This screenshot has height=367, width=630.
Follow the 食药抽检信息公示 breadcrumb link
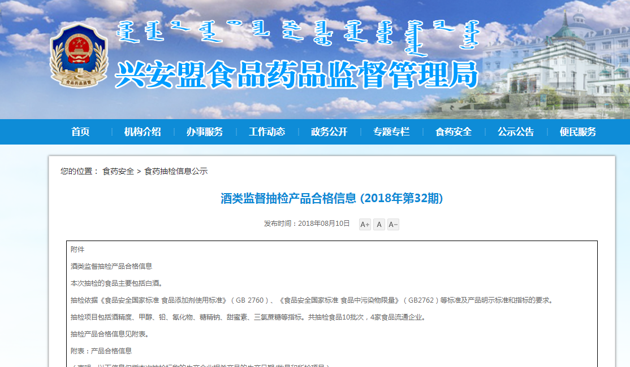pos(176,171)
